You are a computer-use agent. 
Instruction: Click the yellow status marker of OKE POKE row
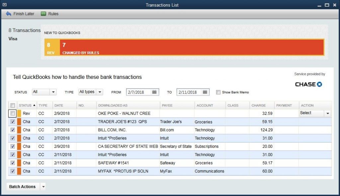coord(19,113)
